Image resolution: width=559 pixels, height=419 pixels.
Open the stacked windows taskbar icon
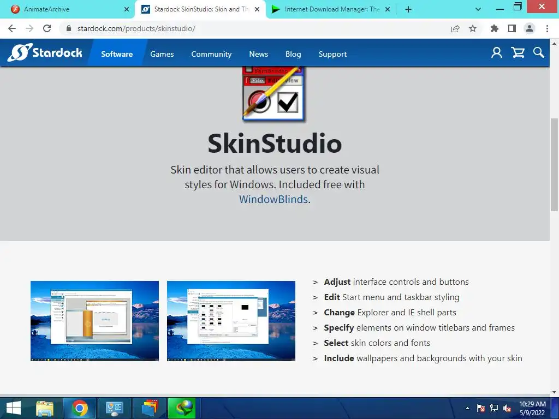150,408
